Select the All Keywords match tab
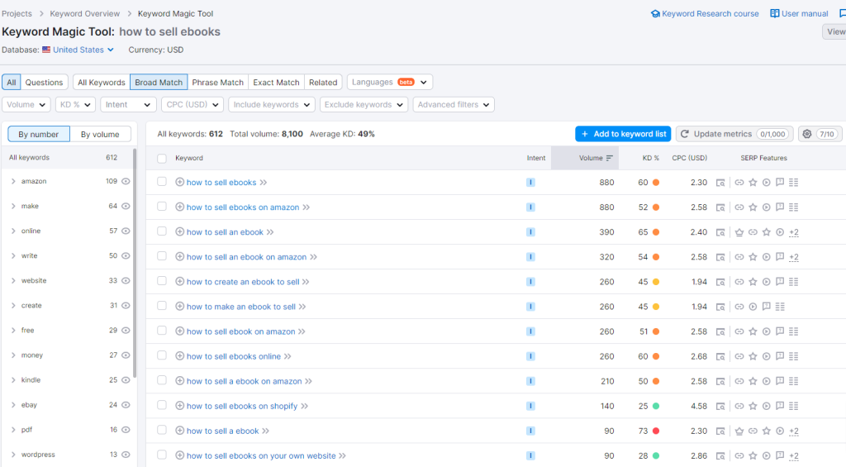846x467 pixels. (x=102, y=82)
